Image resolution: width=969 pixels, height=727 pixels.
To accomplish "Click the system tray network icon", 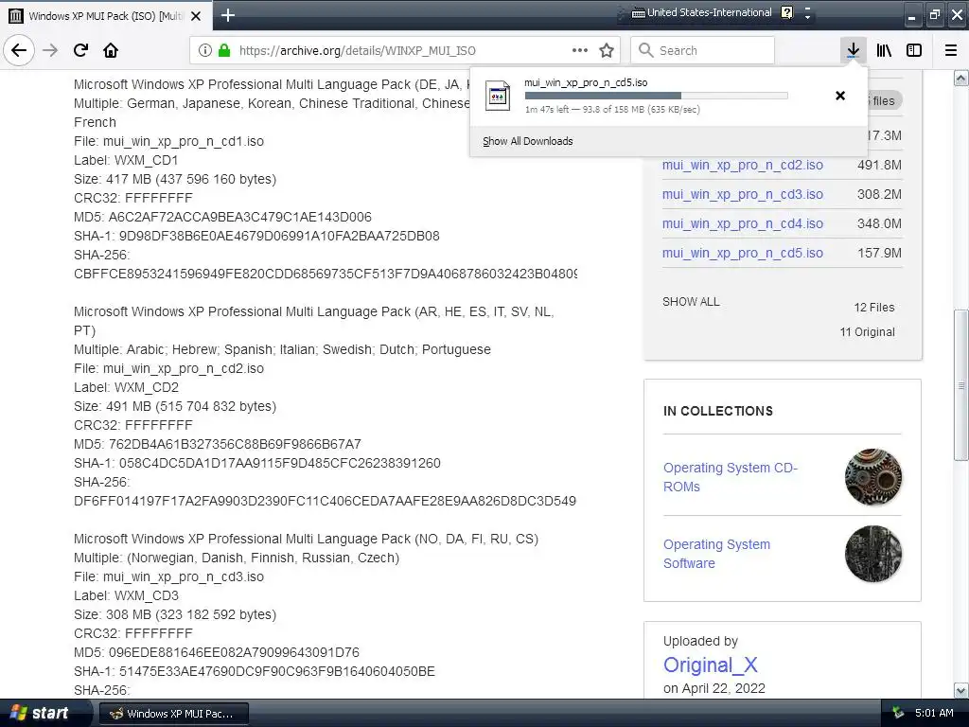I will pos(898,713).
